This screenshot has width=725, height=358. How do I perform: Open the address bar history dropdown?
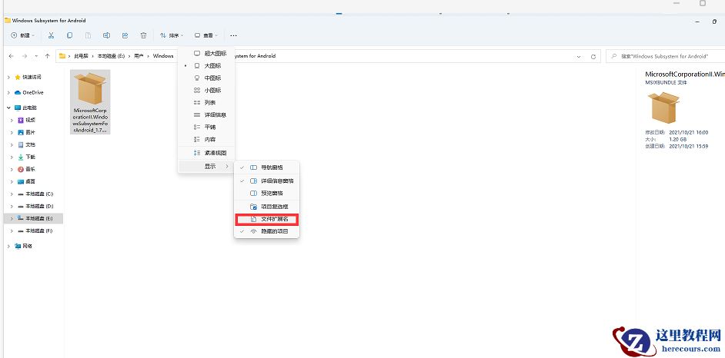coord(579,56)
